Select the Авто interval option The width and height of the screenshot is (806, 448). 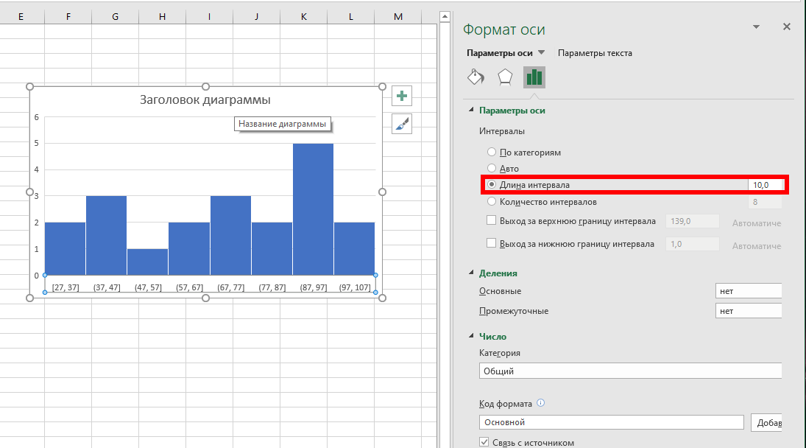[x=492, y=169]
